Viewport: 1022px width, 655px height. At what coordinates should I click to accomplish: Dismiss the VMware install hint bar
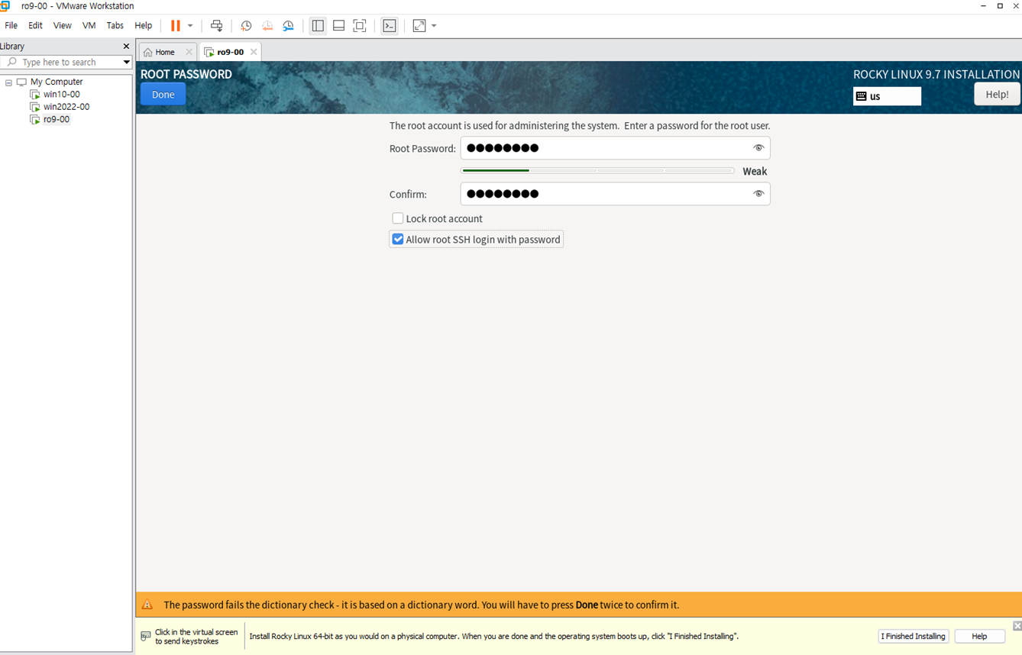(x=1017, y=626)
